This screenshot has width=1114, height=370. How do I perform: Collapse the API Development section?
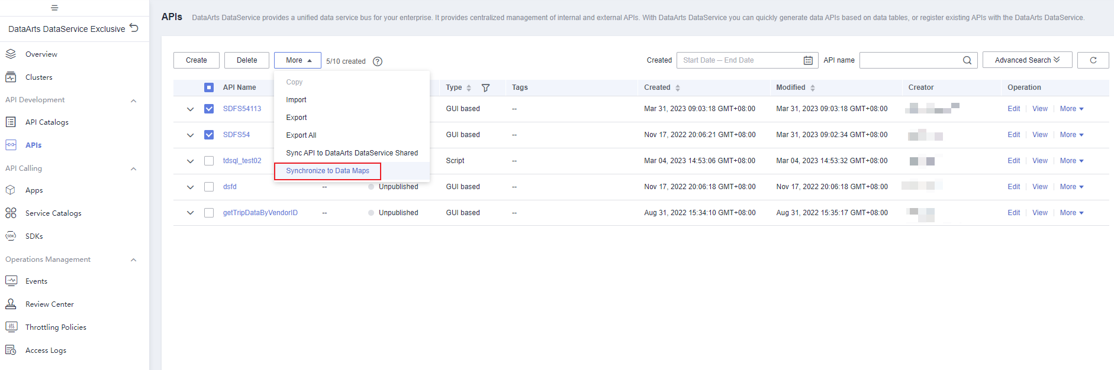[x=133, y=100]
